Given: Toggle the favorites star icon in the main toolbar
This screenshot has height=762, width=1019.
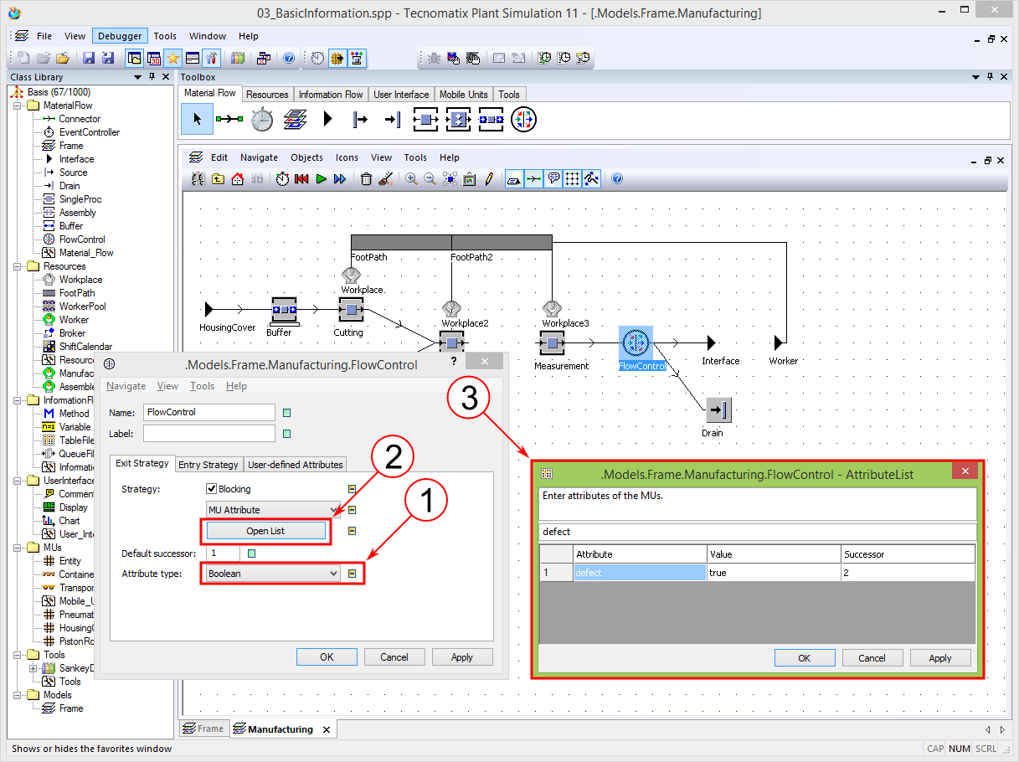Looking at the screenshot, I should tap(172, 59).
